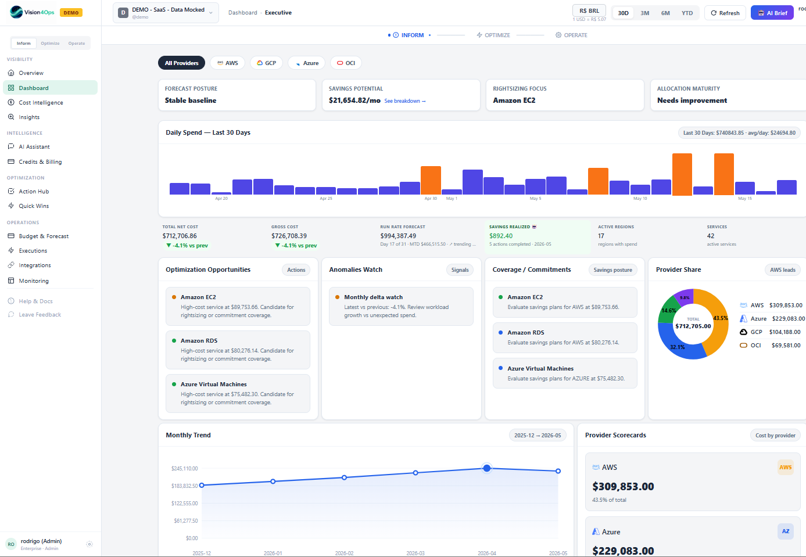The width and height of the screenshot is (806, 557).
Task: Select the 30D time range
Action: click(624, 13)
